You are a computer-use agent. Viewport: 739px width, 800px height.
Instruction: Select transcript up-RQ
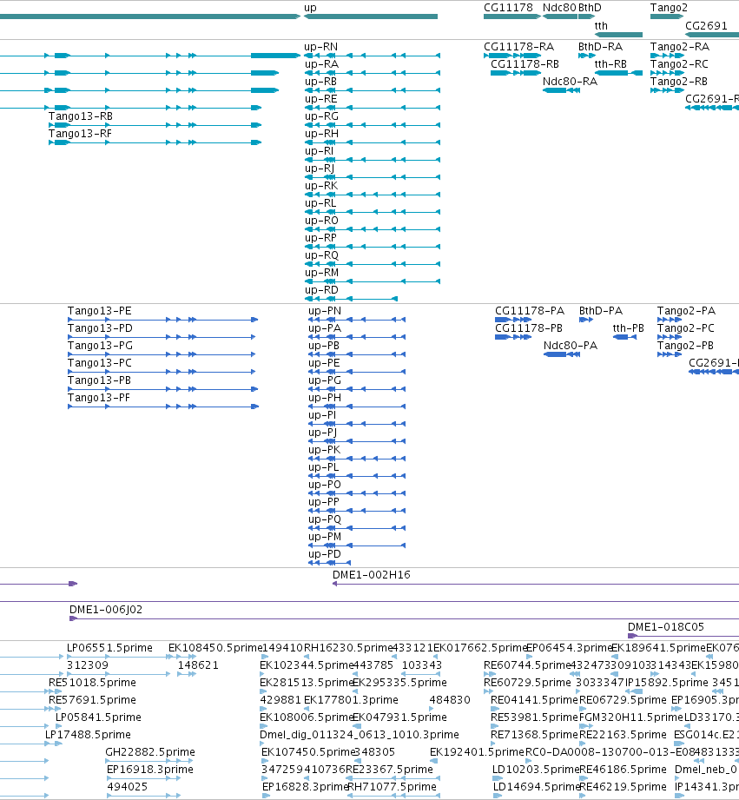321,255
